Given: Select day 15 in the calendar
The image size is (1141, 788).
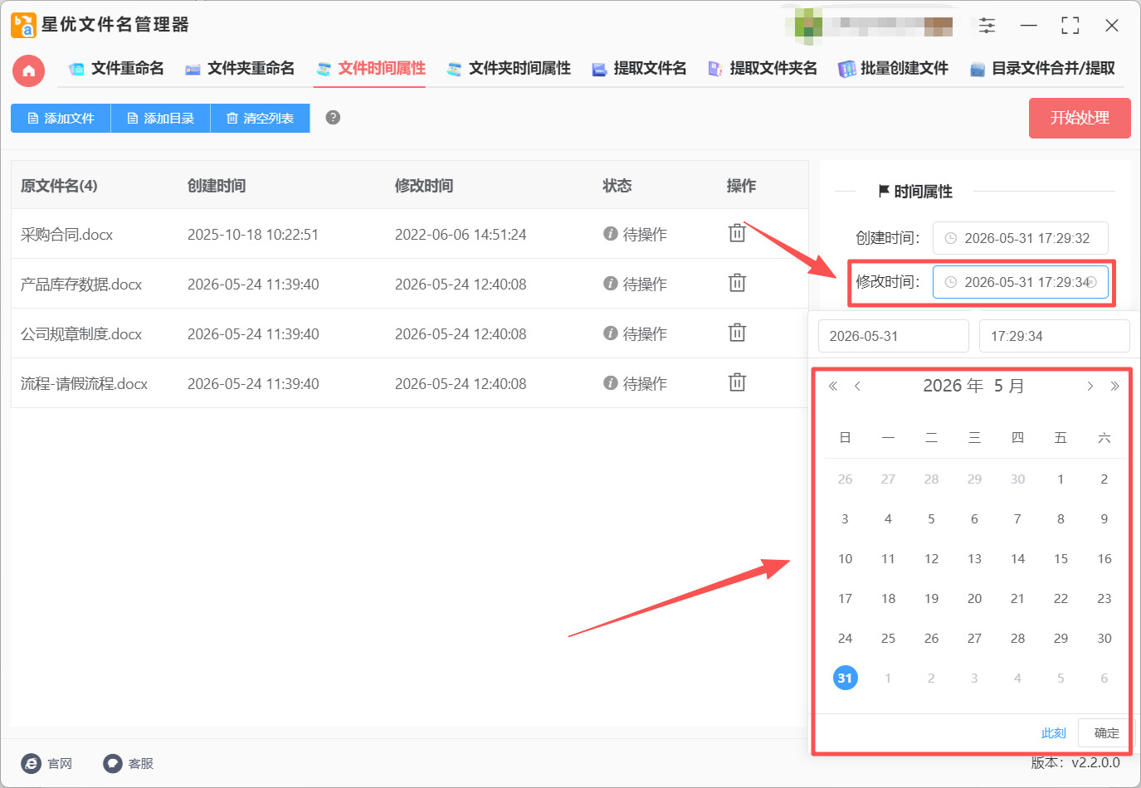Looking at the screenshot, I should (1061, 558).
